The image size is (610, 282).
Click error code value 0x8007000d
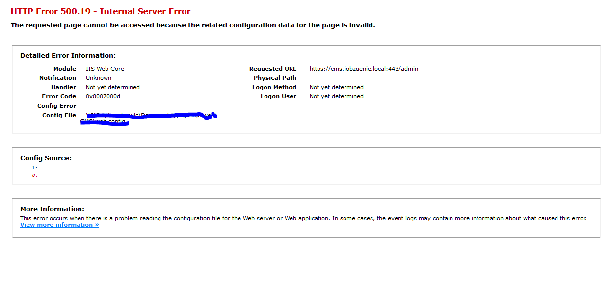pyautogui.click(x=103, y=96)
